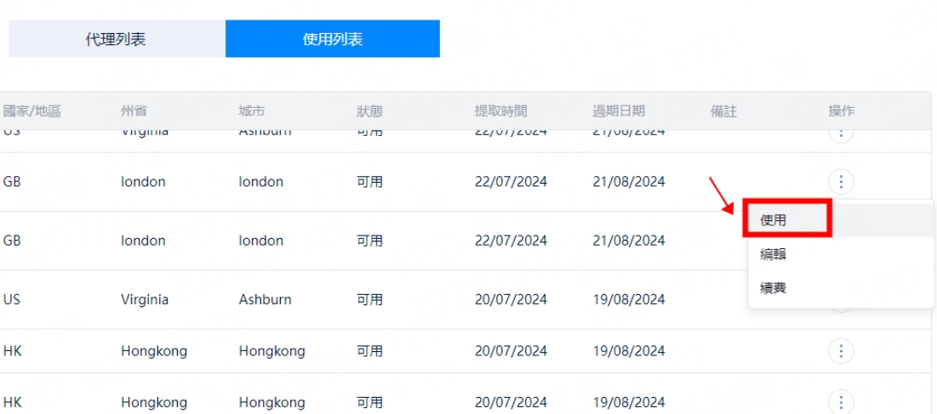The image size is (937, 414).
Task: Click three-dot icon in the topmost cut-off row
Action: tap(841, 133)
